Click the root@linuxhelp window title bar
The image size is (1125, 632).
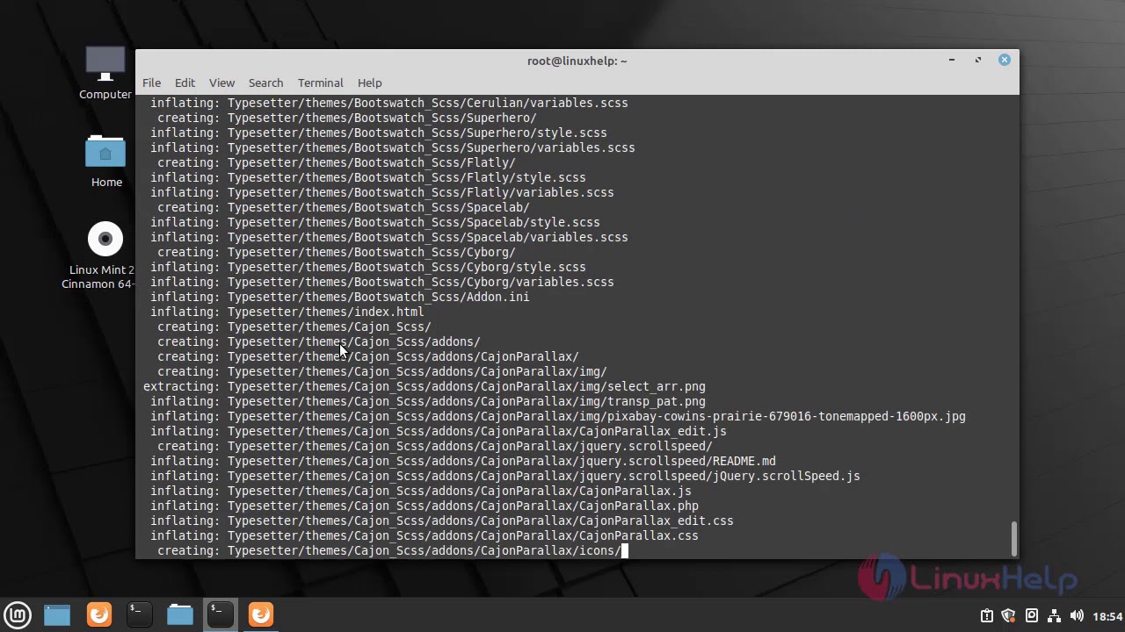click(577, 61)
